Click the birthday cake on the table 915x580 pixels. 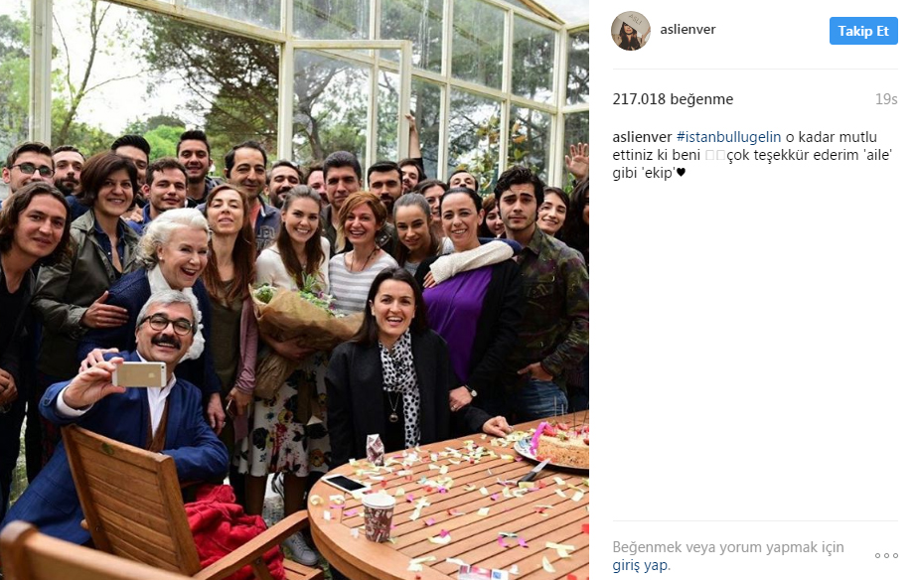562,445
